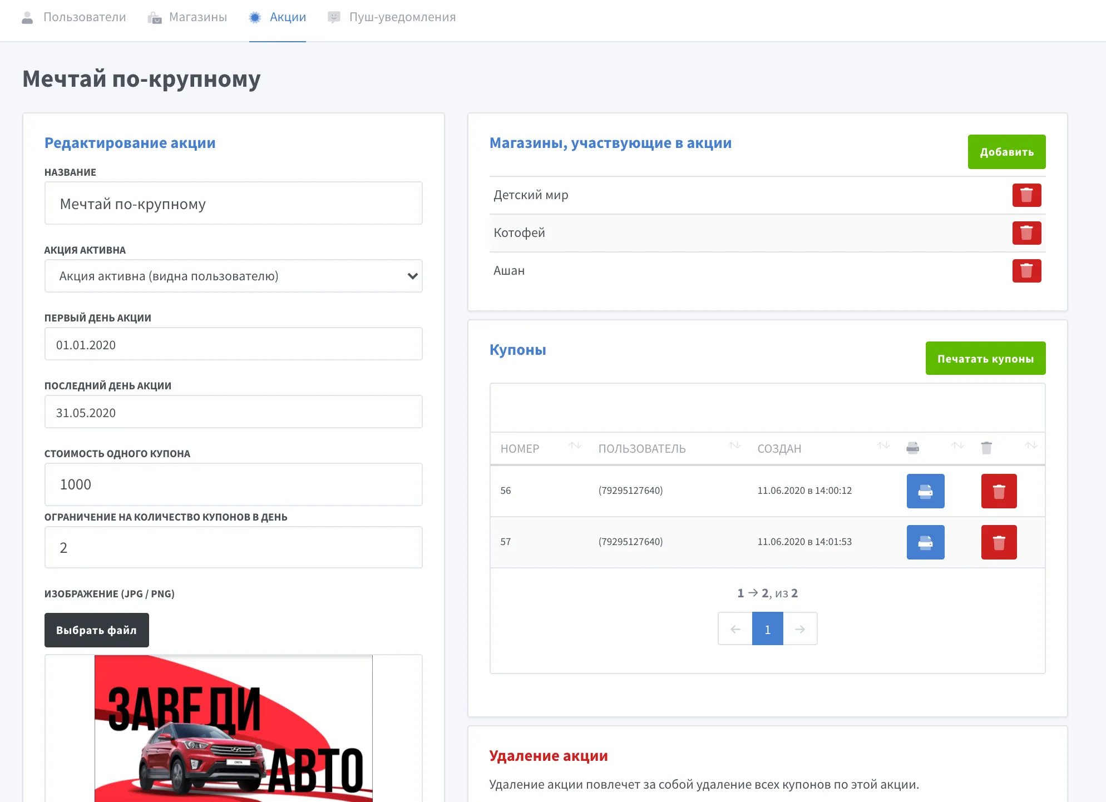This screenshot has height=802, width=1106.
Task: Delete Ашан from participating shops
Action: point(1027,271)
